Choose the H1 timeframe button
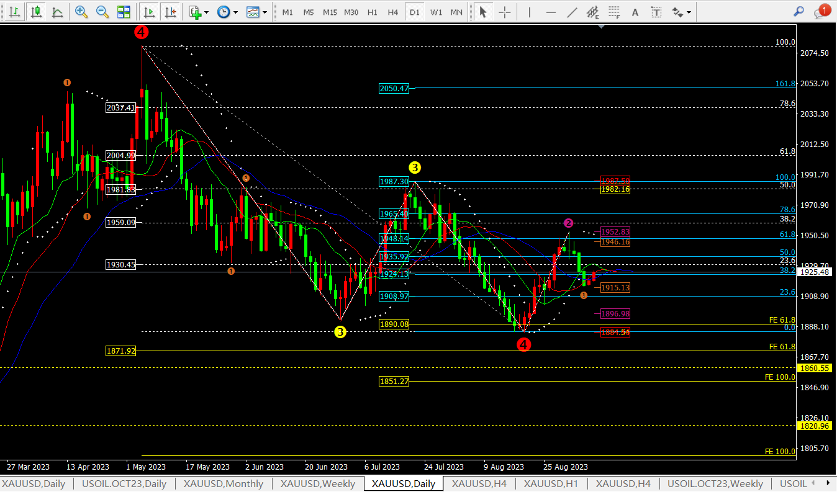This screenshot has width=837, height=492. pos(373,12)
